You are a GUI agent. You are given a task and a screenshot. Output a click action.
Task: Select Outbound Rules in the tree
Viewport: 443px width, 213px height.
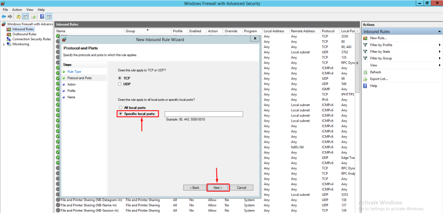pos(24,34)
